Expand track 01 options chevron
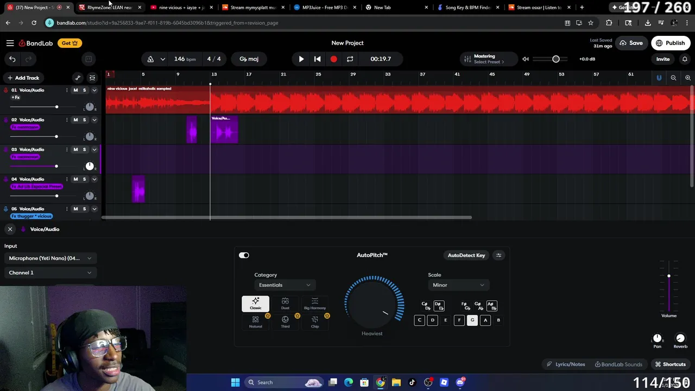Viewport: 695px width, 391px height. coord(94,90)
